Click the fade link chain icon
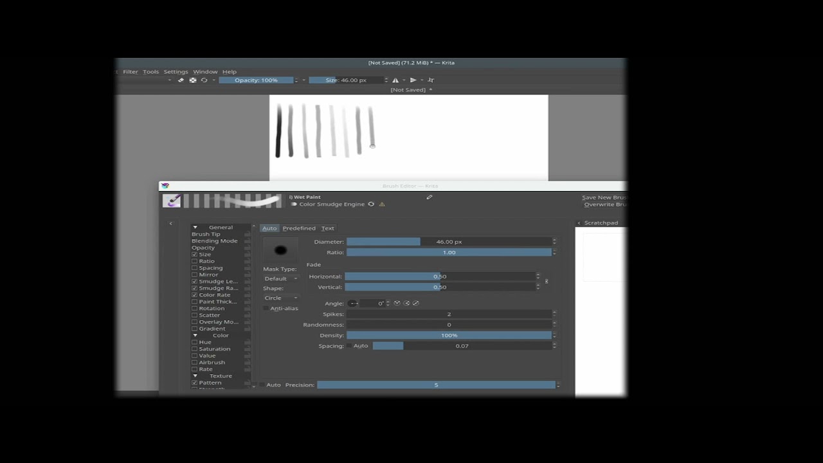Viewport: 823px width, 463px height. (x=547, y=282)
